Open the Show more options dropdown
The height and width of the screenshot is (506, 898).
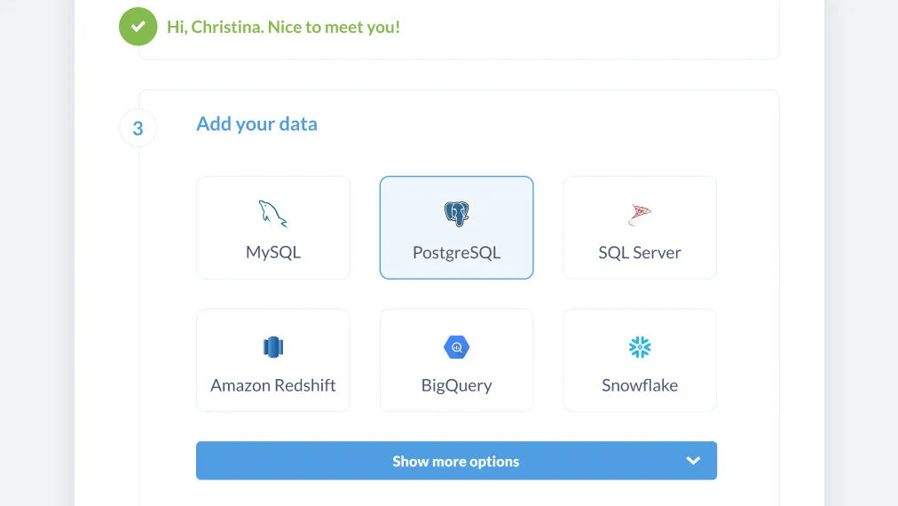[x=456, y=461]
